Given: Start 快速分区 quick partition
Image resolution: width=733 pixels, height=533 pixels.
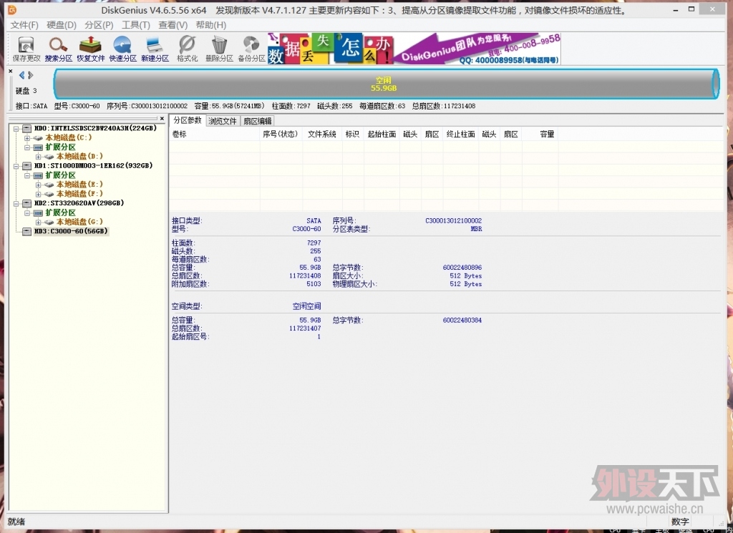Looking at the screenshot, I should [x=122, y=49].
